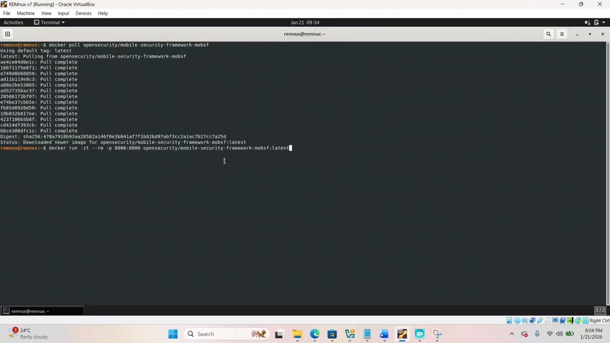This screenshot has height=343, width=610.
Task: Open the VirtualBox File menu
Action: coord(7,13)
